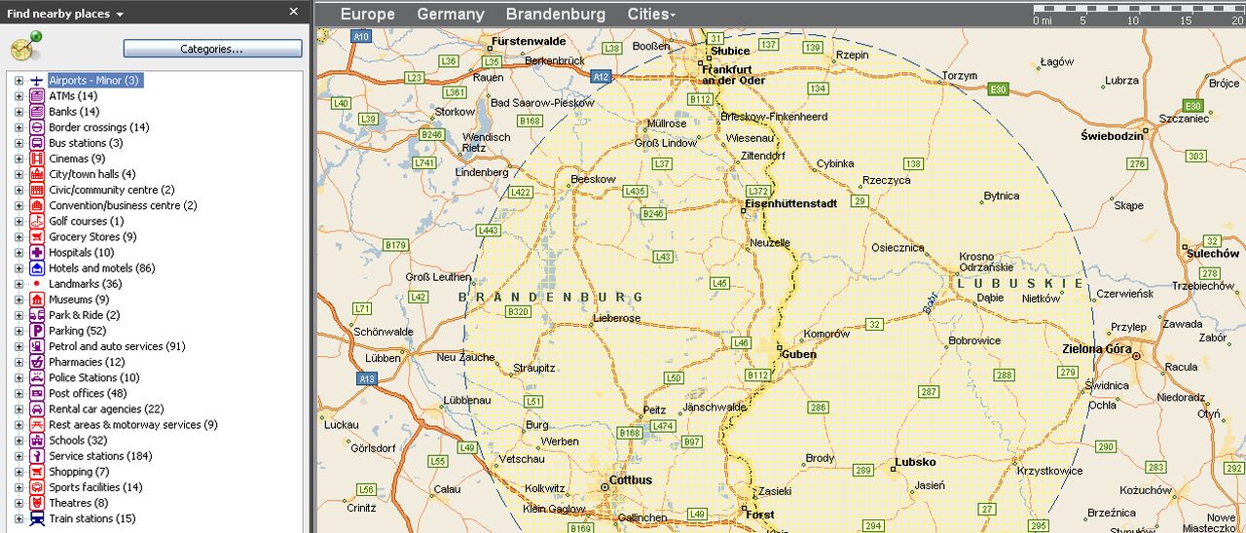Click the Bus stations icon

click(x=37, y=143)
